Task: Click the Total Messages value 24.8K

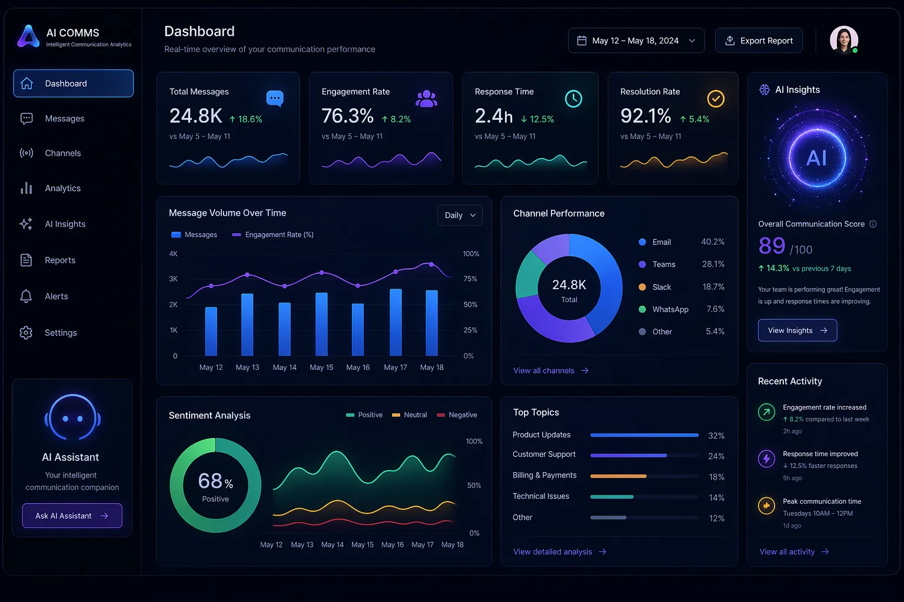Action: [x=195, y=116]
